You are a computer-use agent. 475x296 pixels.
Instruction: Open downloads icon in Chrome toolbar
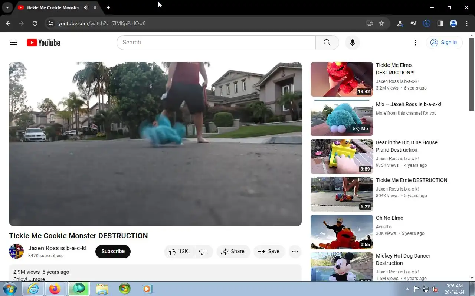tap(427, 23)
